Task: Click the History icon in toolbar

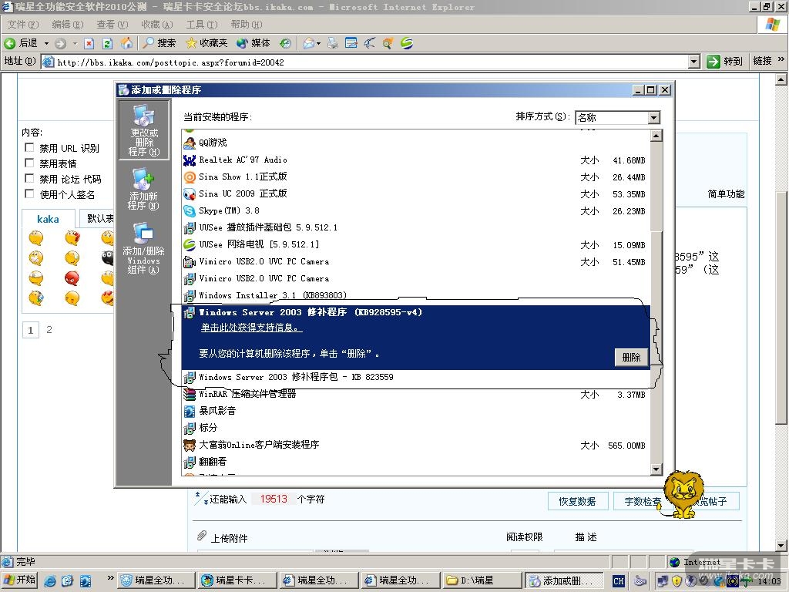Action: click(285, 43)
